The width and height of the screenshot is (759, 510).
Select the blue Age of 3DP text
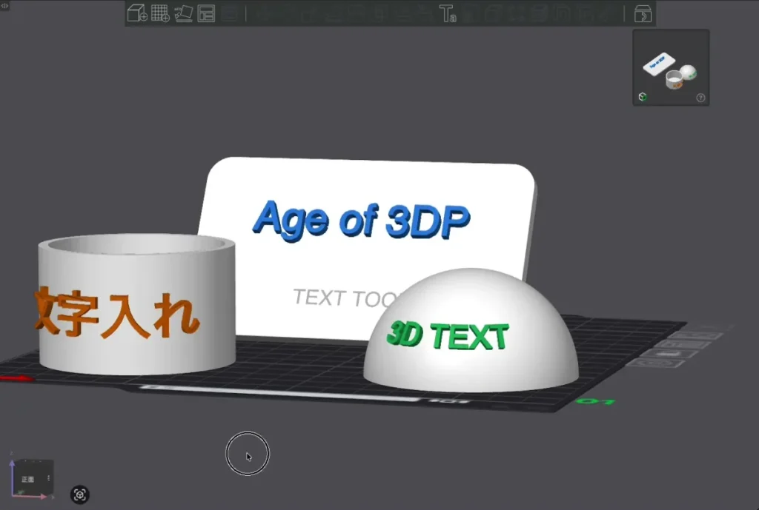coord(361,220)
